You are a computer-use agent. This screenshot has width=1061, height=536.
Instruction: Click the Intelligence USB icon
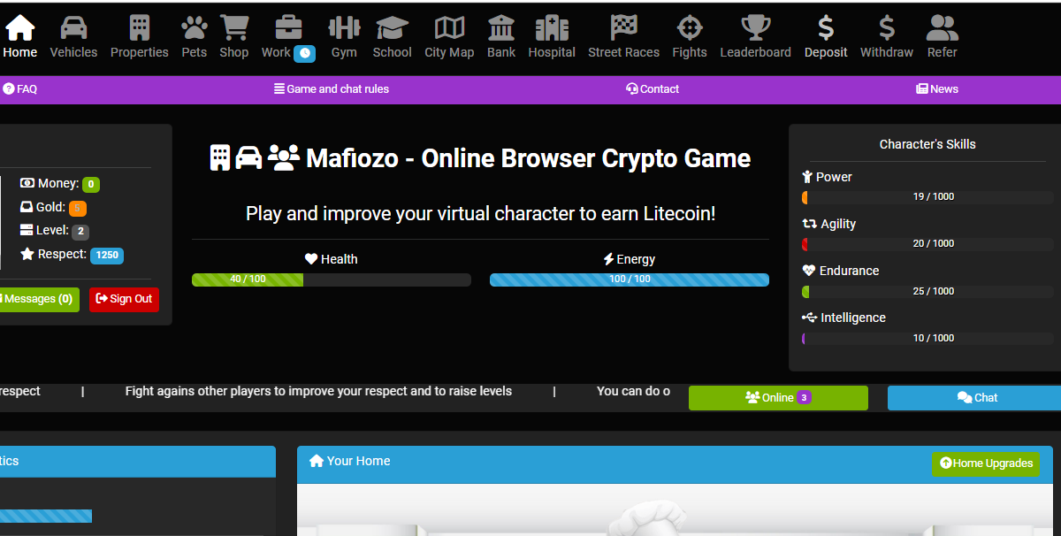pos(809,318)
